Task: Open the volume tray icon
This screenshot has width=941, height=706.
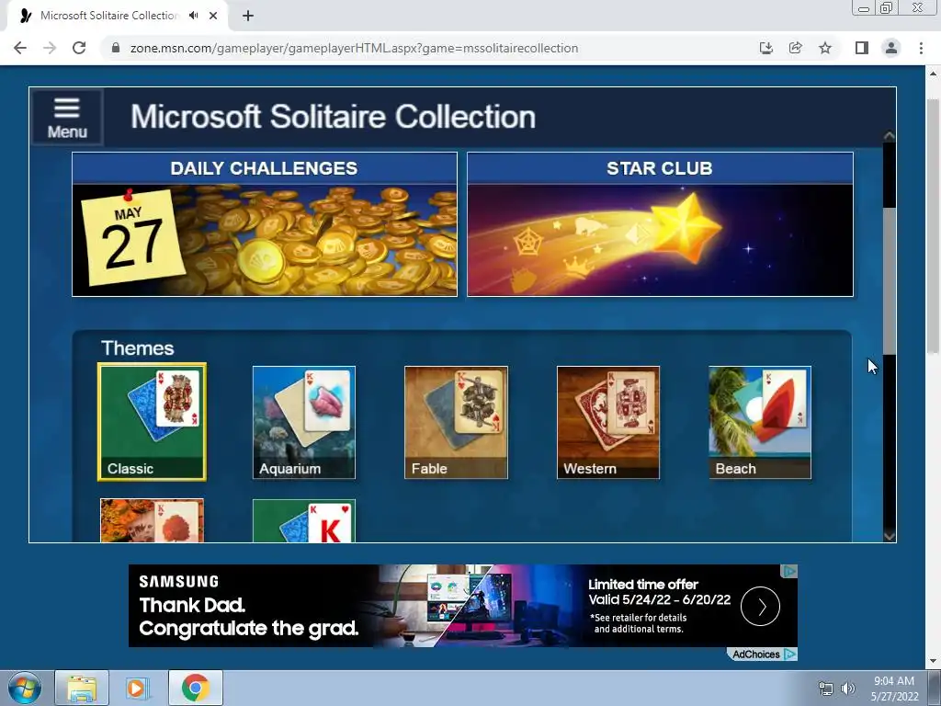Action: (x=848, y=689)
